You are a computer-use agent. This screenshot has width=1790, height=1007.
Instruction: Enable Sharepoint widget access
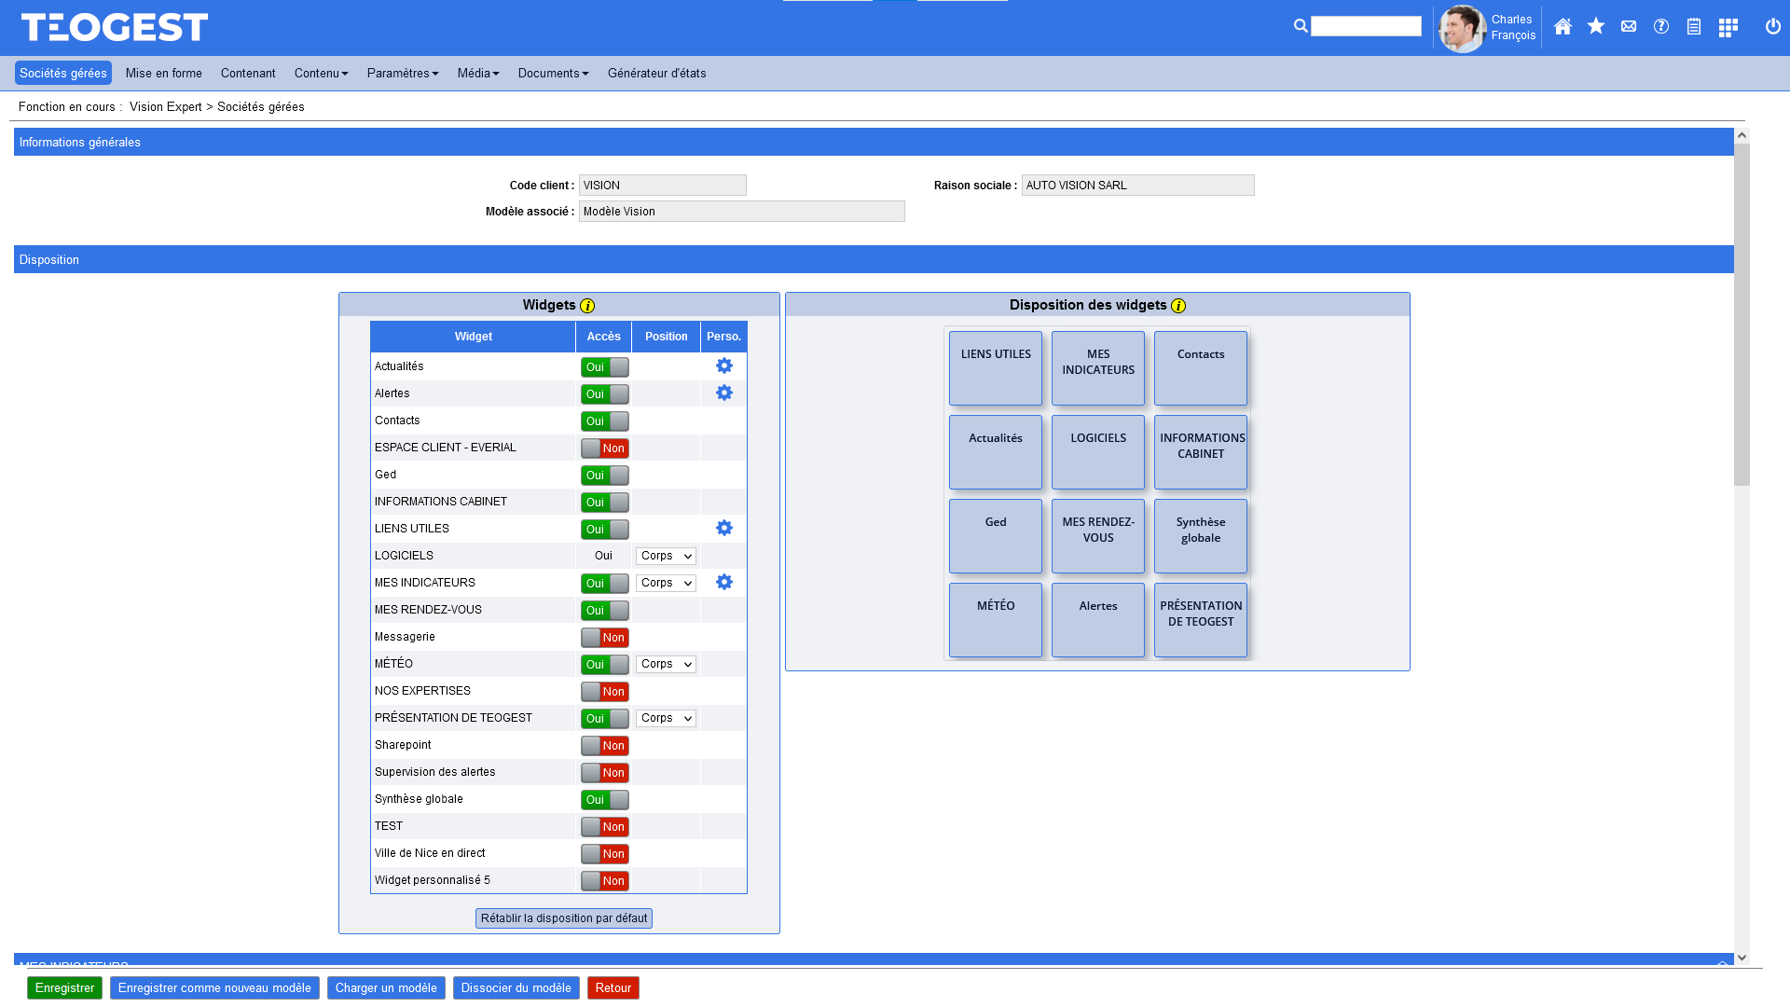click(605, 746)
